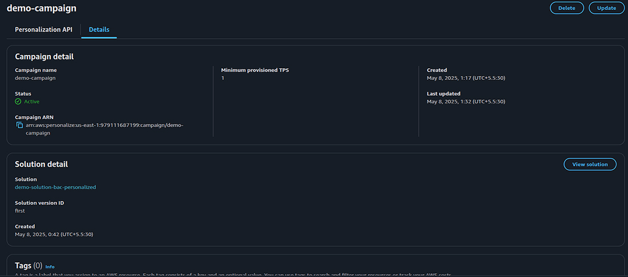Click the Solution detail heading

41,164
